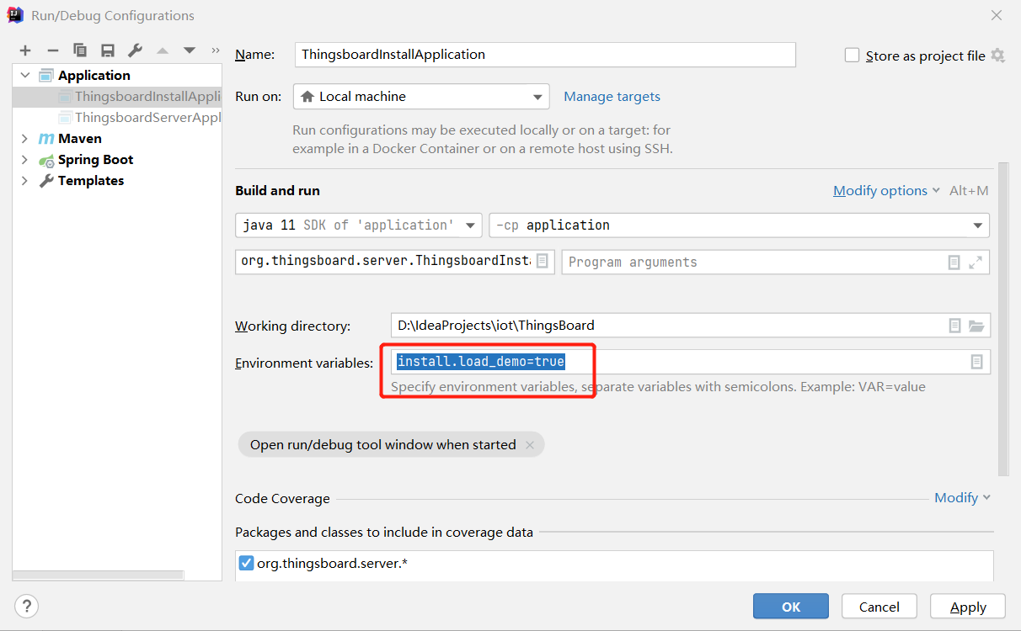Show more toolbar actions double chevron
The height and width of the screenshot is (631, 1021).
[x=215, y=50]
